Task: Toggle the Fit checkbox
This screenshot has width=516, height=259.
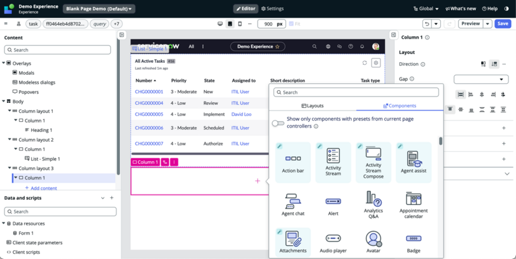Action: point(291,24)
